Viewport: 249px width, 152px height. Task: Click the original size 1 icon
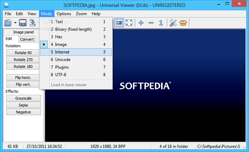[161, 23]
